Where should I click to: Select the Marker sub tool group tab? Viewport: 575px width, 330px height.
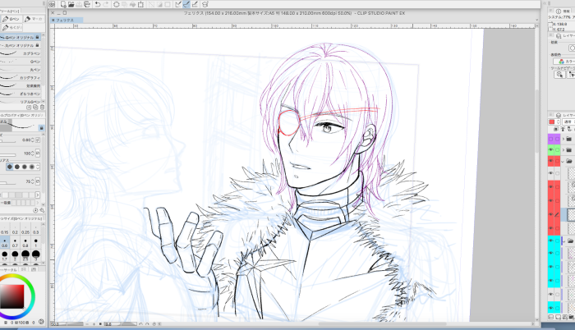34,19
